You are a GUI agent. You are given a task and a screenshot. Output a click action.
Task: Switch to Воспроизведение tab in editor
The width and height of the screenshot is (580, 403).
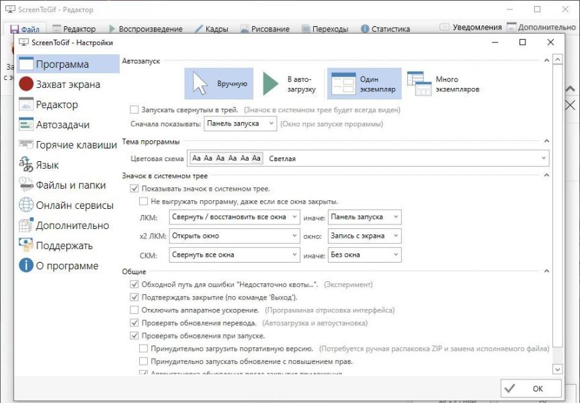146,29
